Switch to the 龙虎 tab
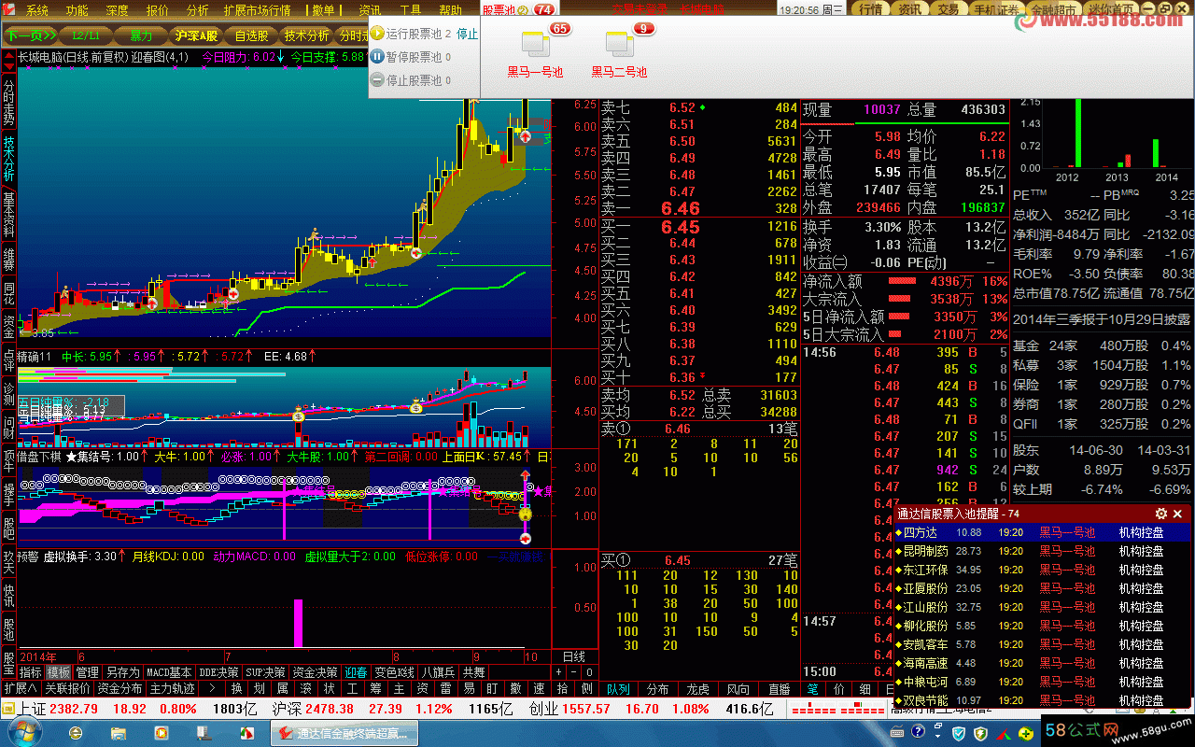 (697, 689)
